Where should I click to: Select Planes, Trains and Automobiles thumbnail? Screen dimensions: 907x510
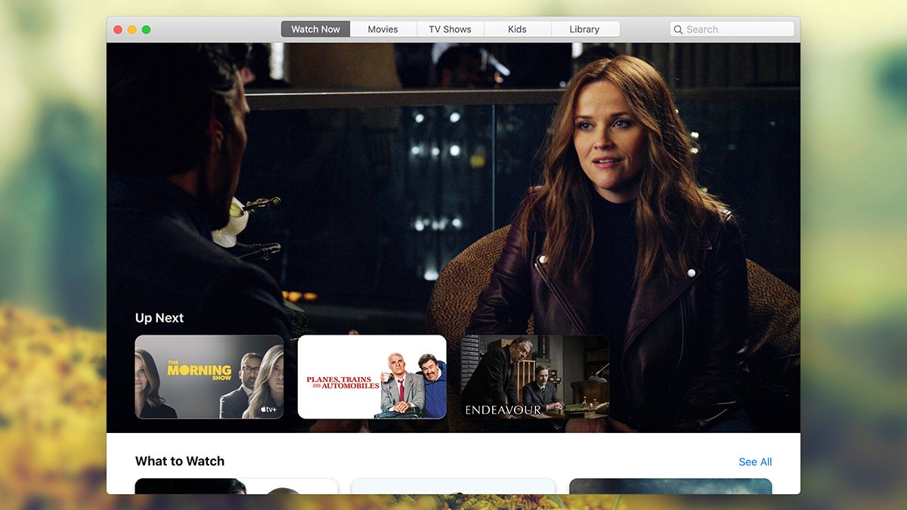(x=372, y=376)
